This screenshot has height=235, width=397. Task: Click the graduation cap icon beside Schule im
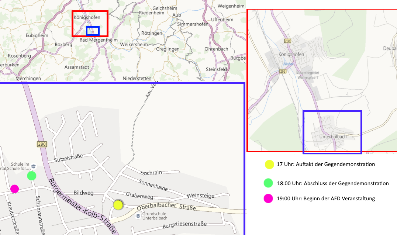tap(34, 166)
